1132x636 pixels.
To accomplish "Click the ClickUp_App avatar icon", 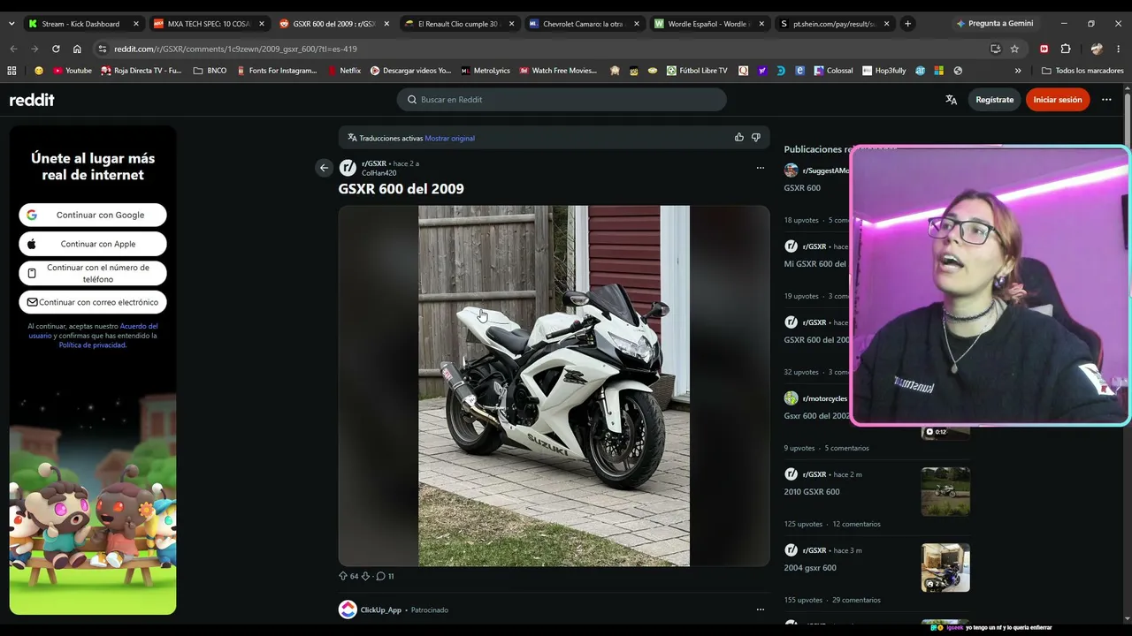I will point(348,609).
